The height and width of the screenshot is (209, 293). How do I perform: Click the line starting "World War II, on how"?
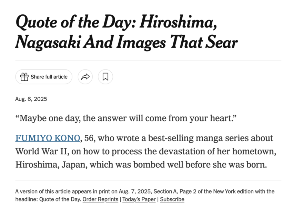(x=146, y=152)
